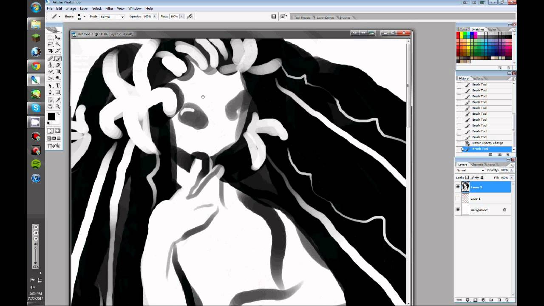Select the Notes tool
The image size is (544, 306).
(50, 100)
